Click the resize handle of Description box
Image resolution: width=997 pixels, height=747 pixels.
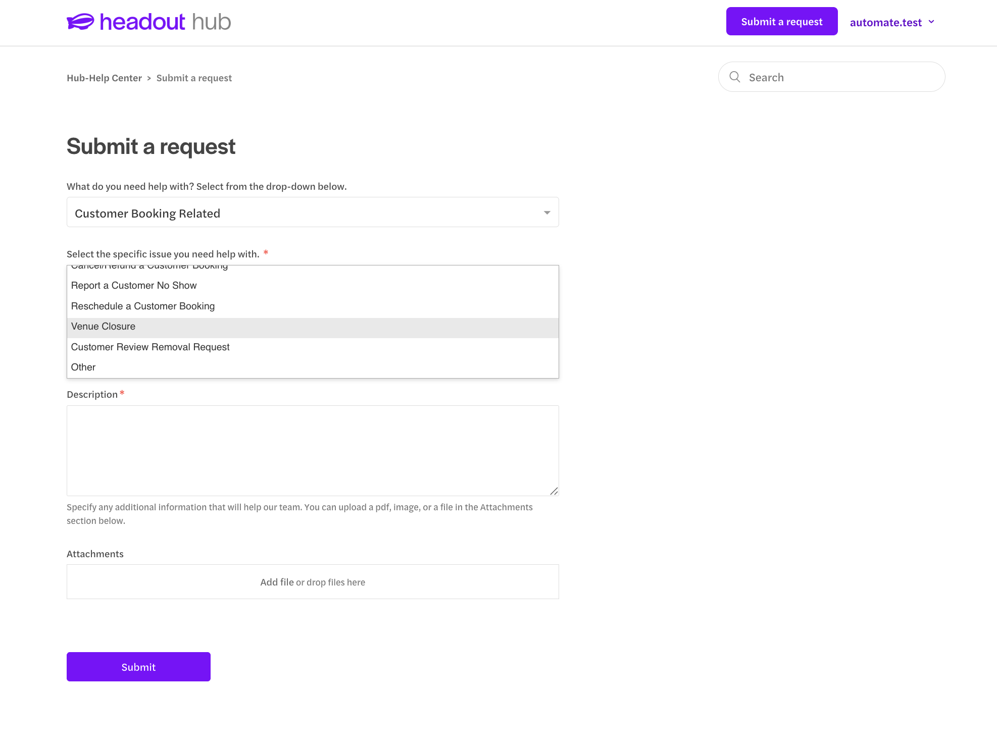[x=554, y=491]
